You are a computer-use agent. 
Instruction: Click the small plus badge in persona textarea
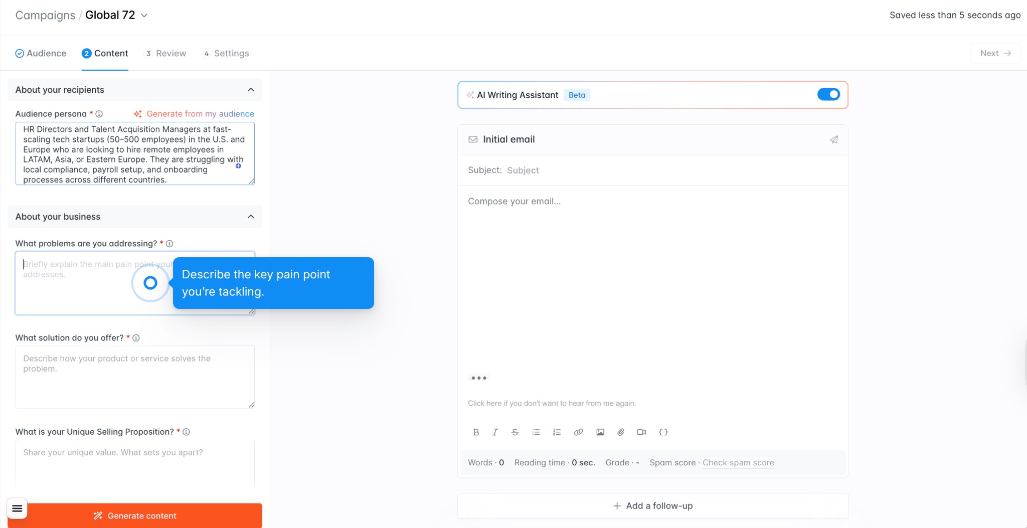238,166
